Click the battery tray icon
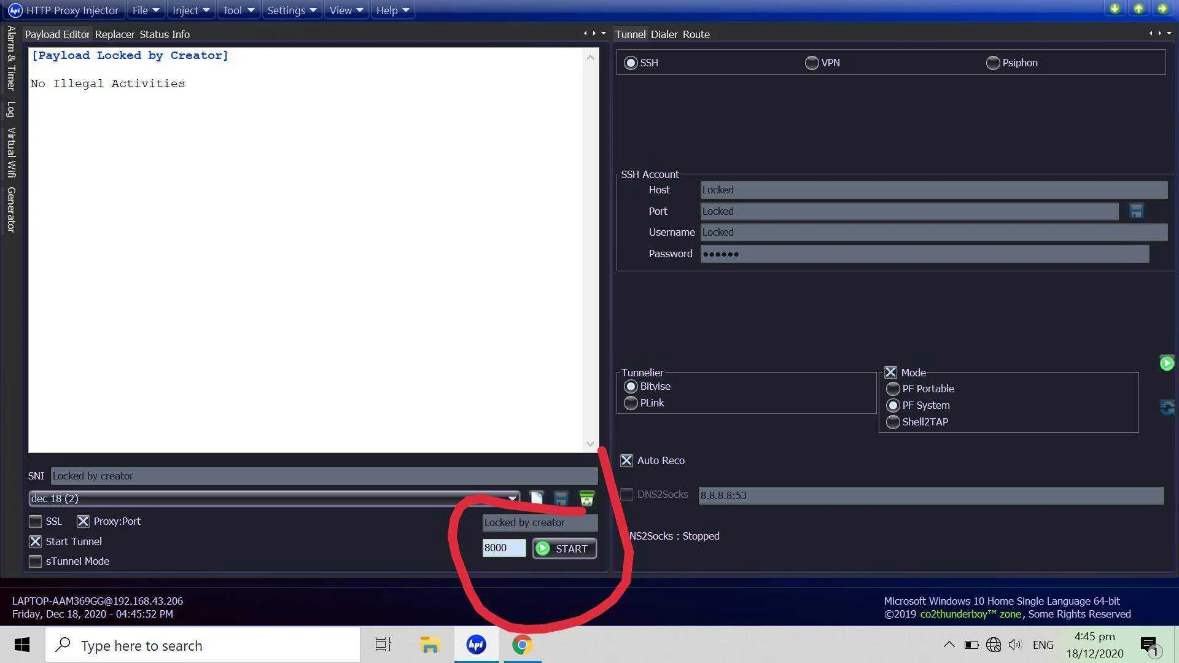The image size is (1179, 663). pos(971,645)
